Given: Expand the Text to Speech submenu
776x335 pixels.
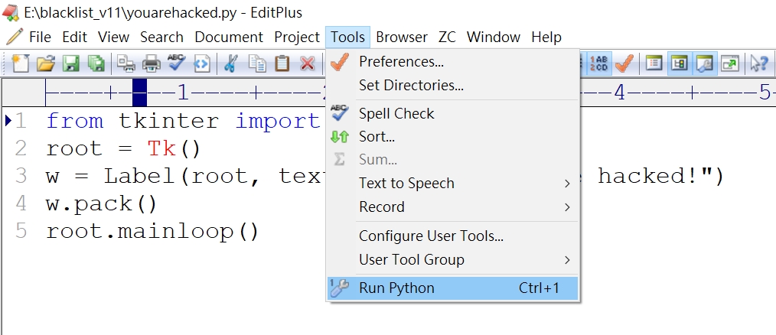Looking at the screenshot, I should pyautogui.click(x=453, y=183).
